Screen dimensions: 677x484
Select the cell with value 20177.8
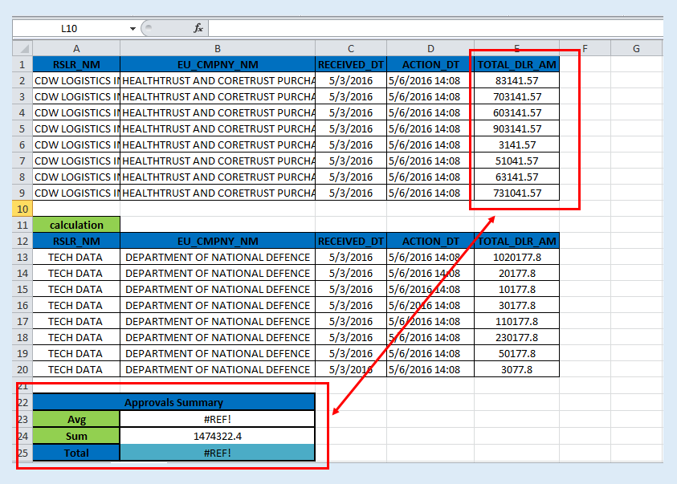click(x=517, y=274)
